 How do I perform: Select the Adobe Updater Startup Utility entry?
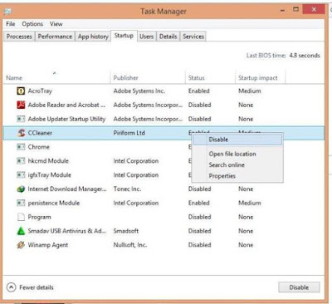click(66, 119)
